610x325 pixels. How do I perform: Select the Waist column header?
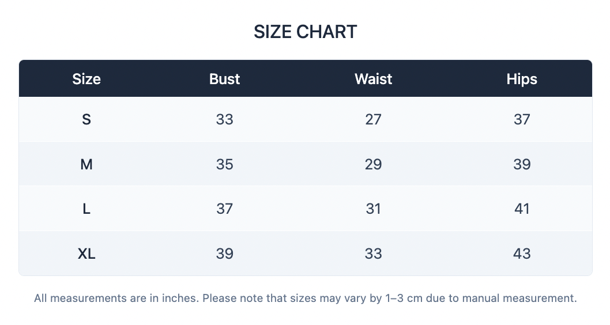pos(373,79)
